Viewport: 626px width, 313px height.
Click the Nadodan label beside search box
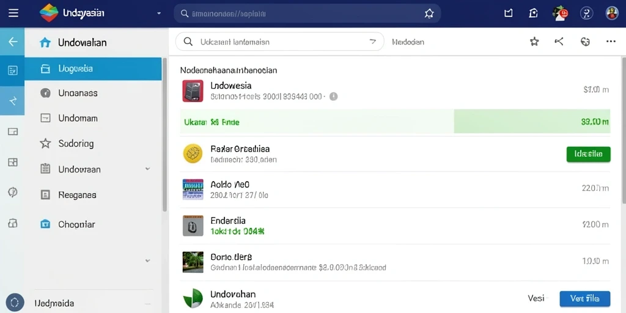click(408, 42)
